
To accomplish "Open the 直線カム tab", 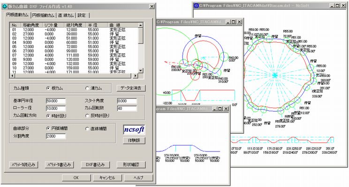I will pos(68,15).
